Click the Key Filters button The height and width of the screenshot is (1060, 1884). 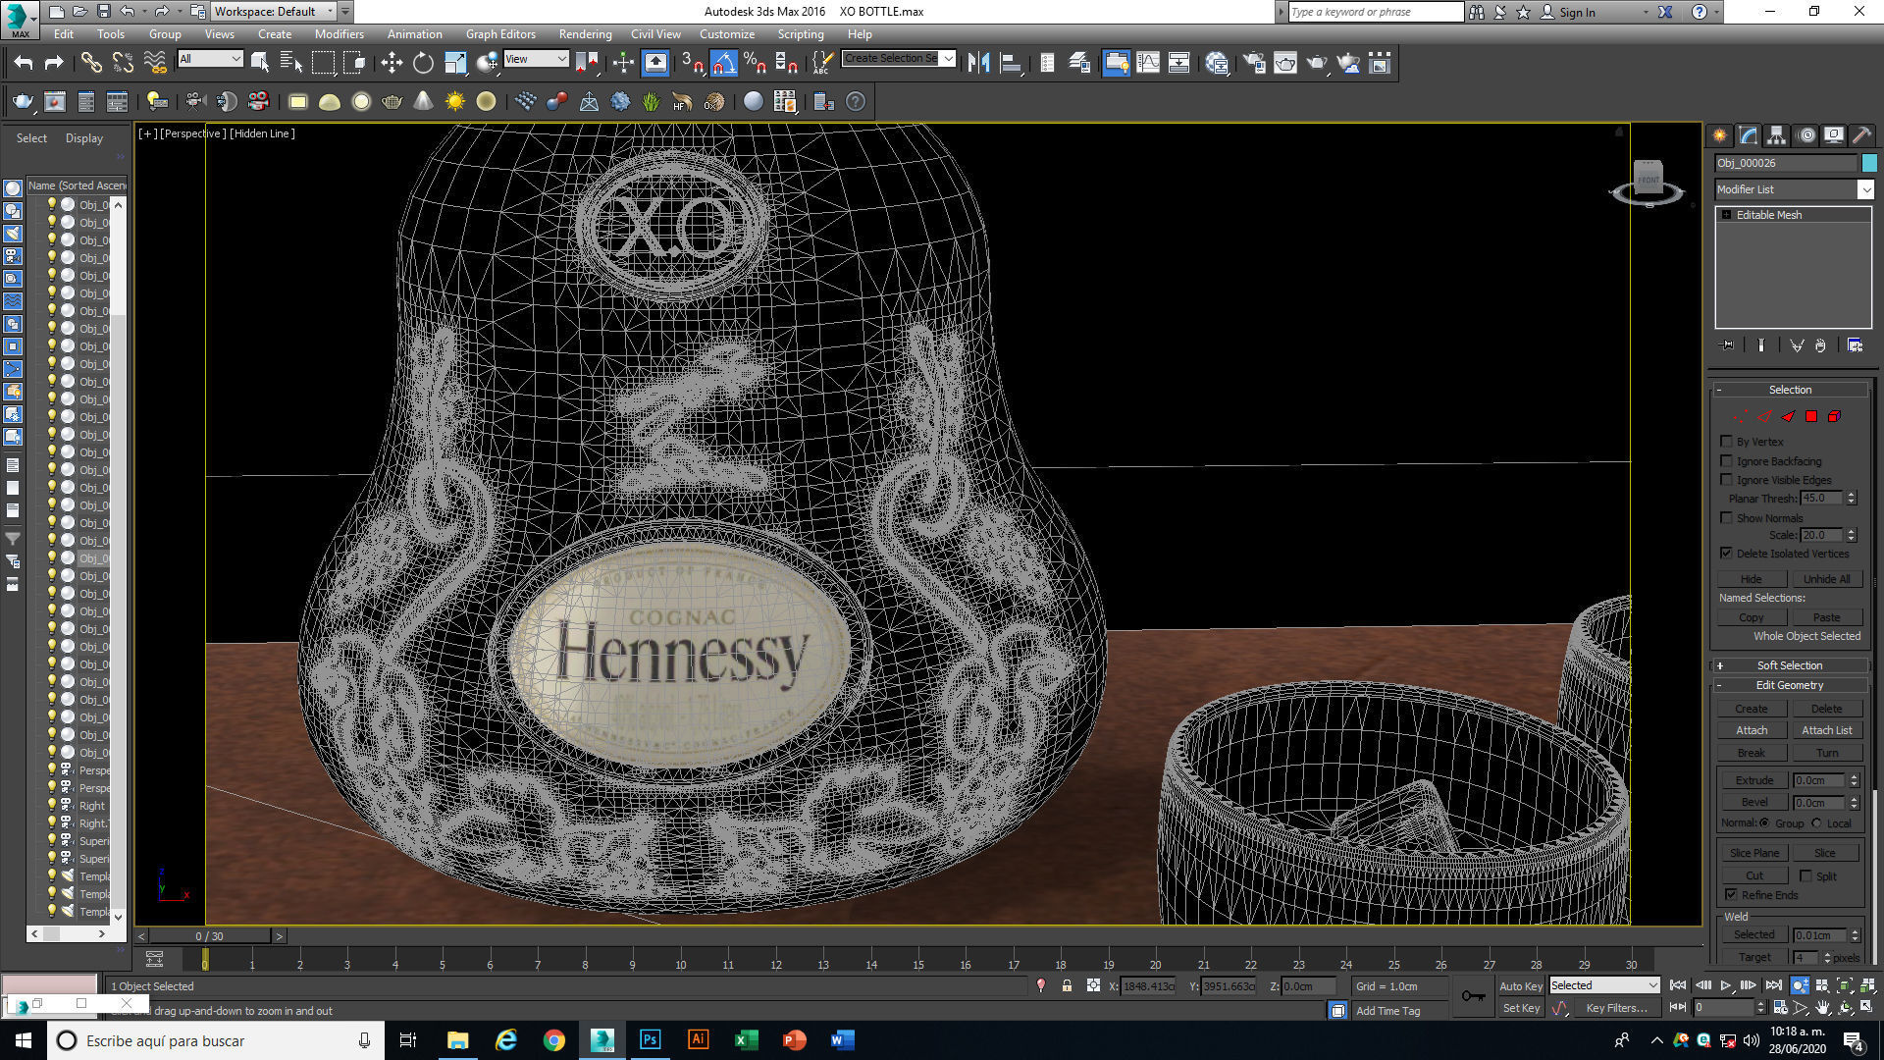coord(1616,1008)
